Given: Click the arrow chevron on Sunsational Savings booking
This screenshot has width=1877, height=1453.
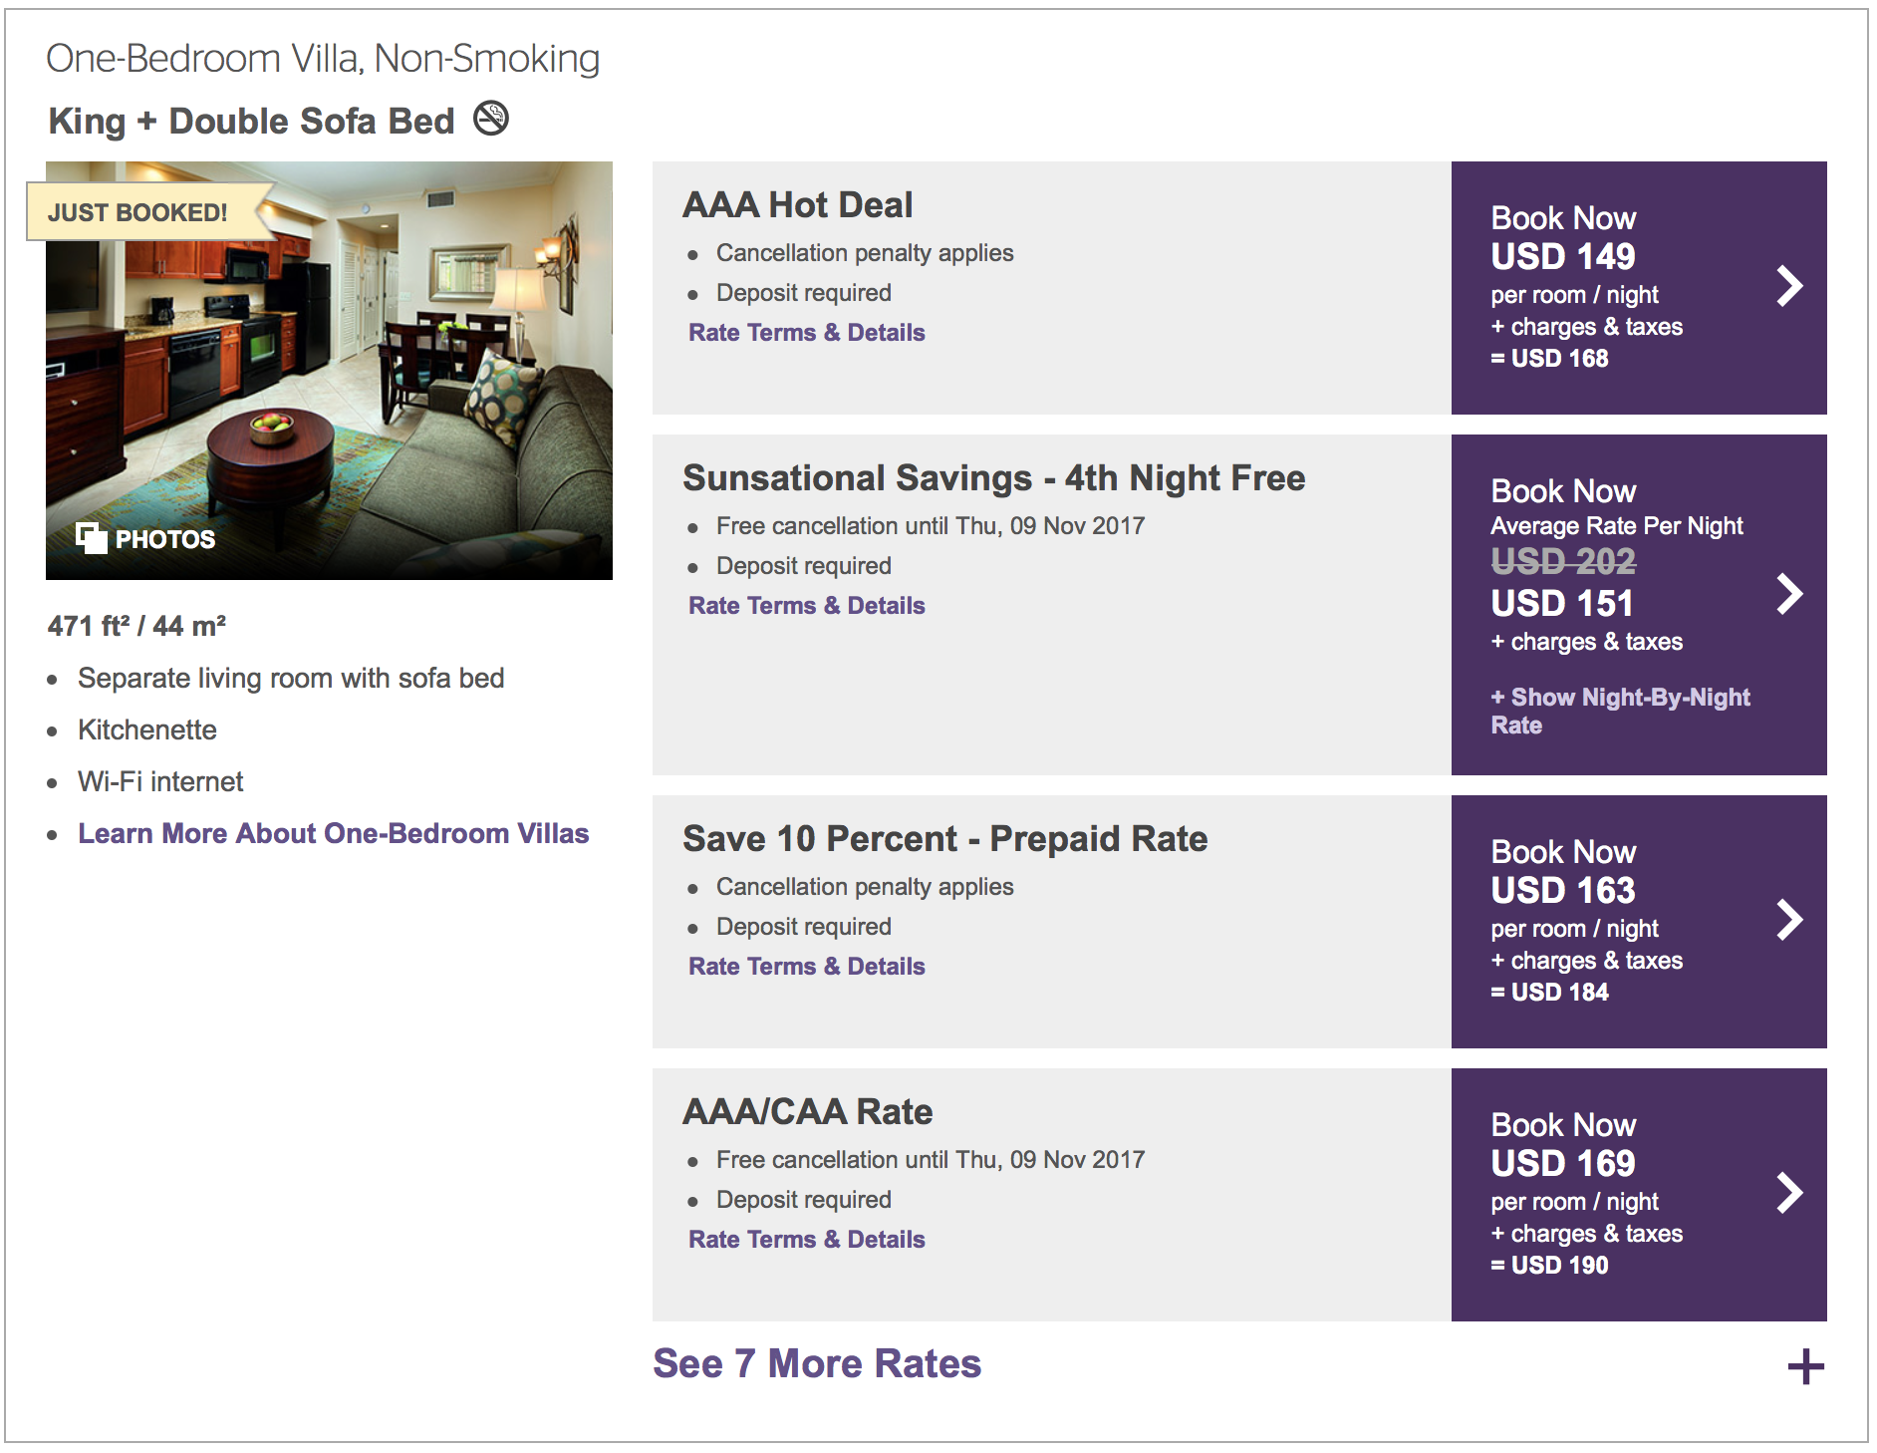Looking at the screenshot, I should (1789, 594).
